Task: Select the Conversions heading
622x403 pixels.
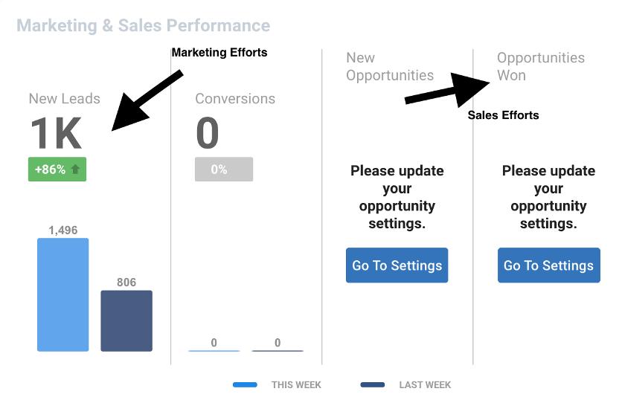Action: click(x=235, y=99)
